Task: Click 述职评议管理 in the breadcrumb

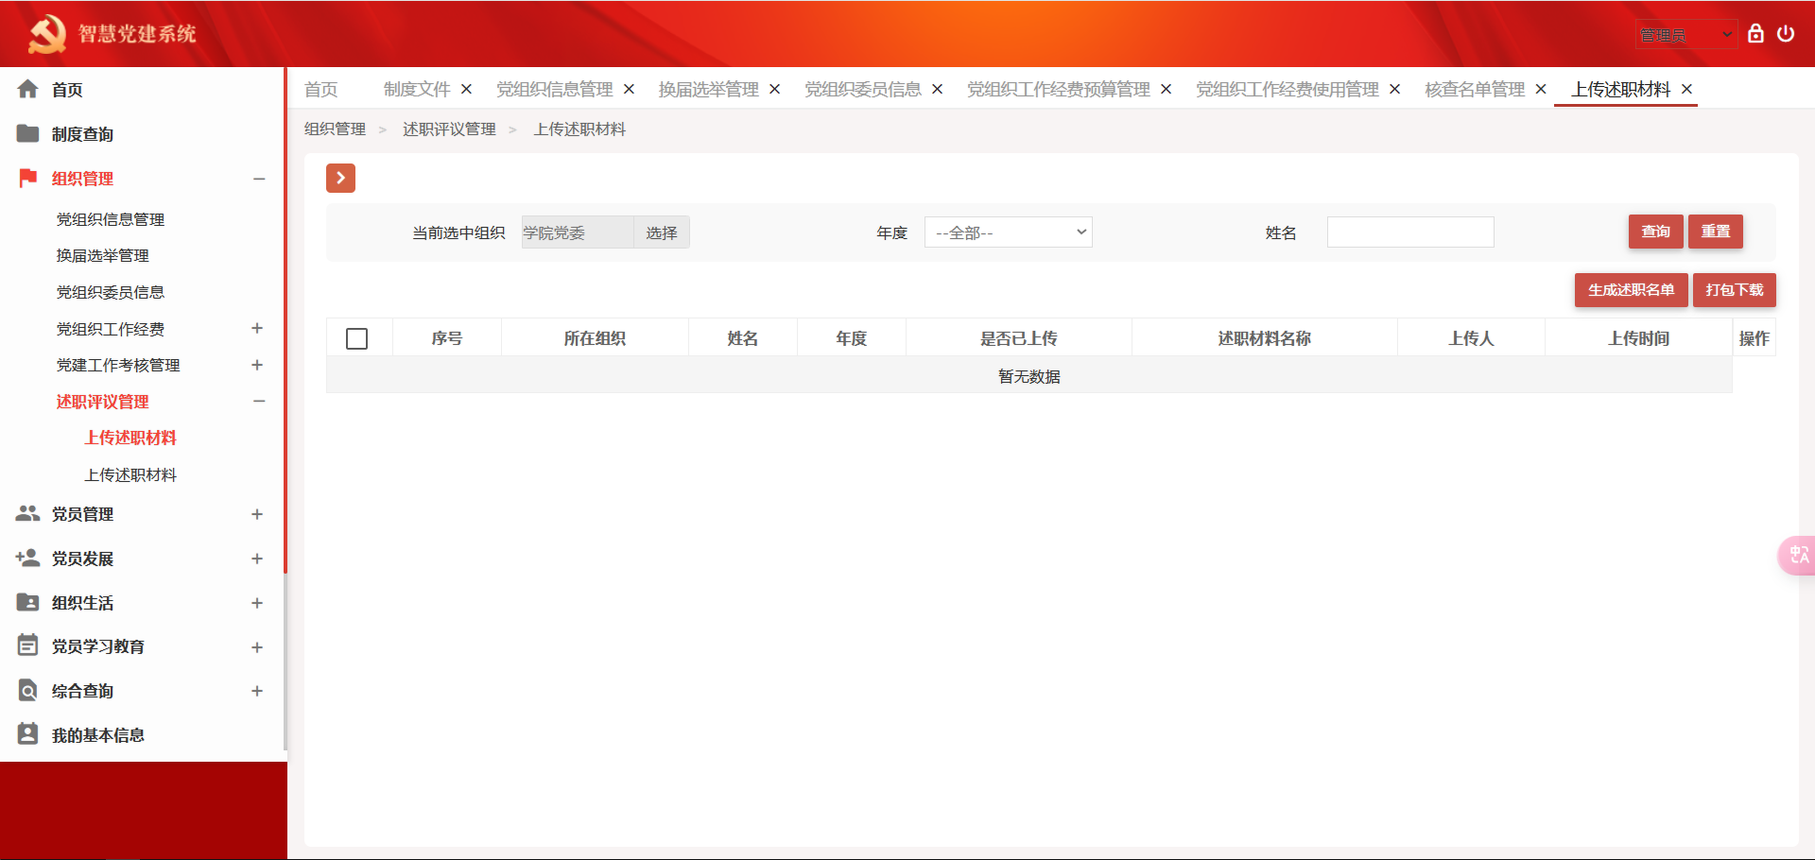Action: 449,129
